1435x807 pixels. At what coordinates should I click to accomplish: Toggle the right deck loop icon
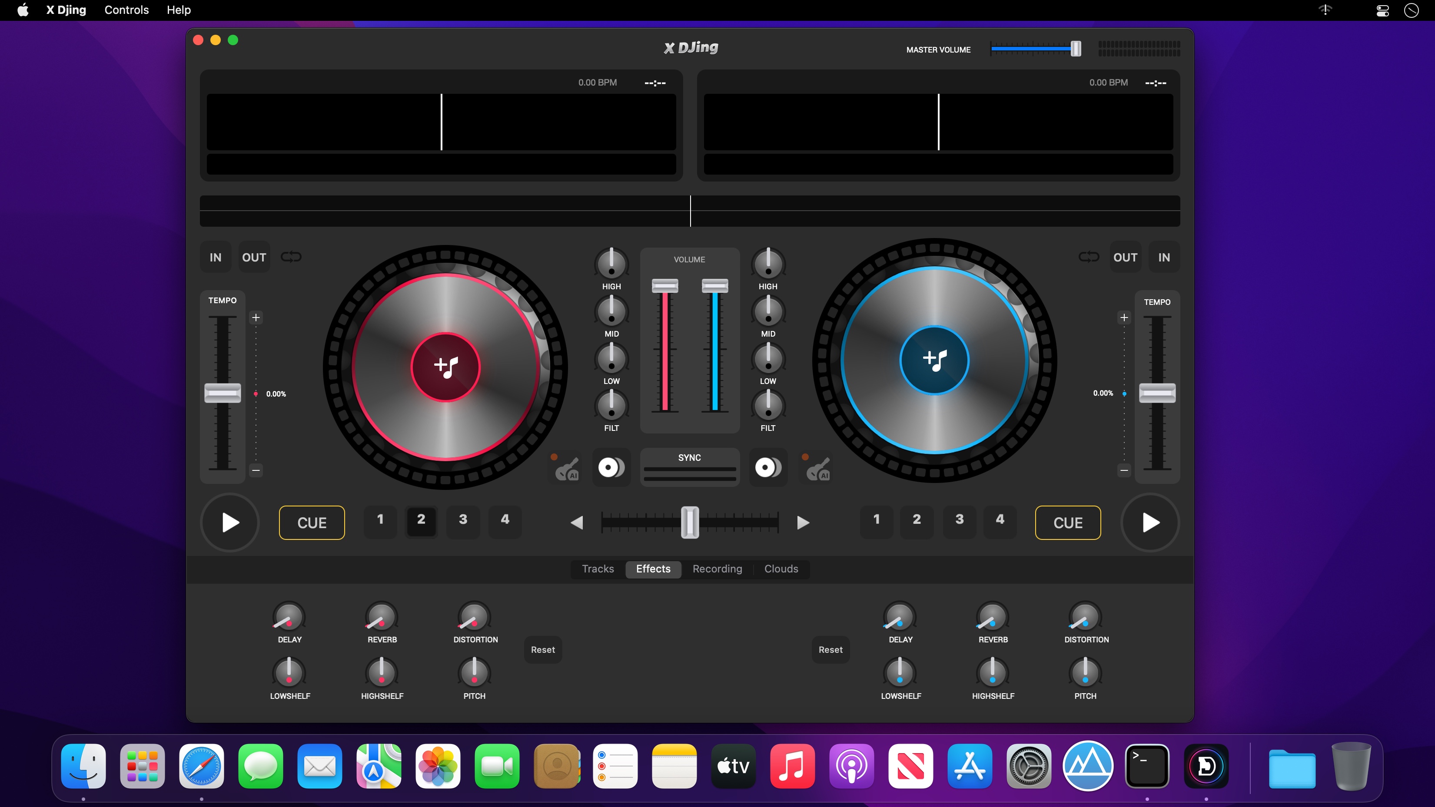point(1089,257)
